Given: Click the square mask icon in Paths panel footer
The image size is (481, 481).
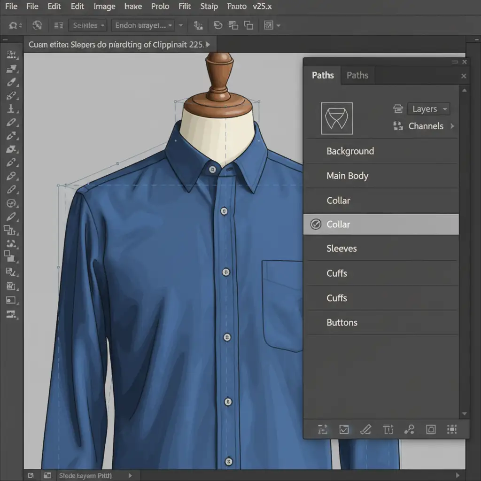Looking at the screenshot, I should tap(431, 429).
